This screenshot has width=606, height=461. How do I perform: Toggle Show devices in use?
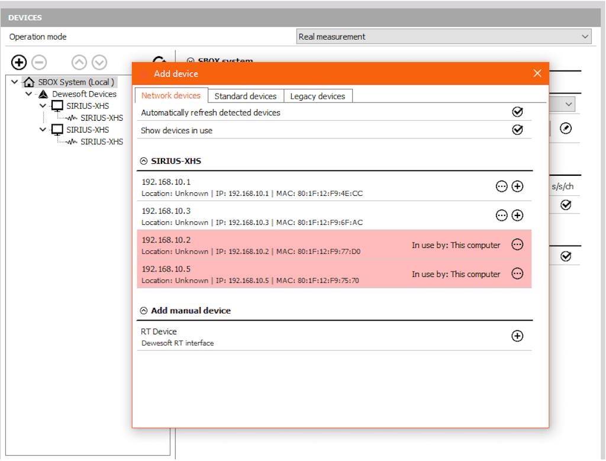tap(517, 130)
